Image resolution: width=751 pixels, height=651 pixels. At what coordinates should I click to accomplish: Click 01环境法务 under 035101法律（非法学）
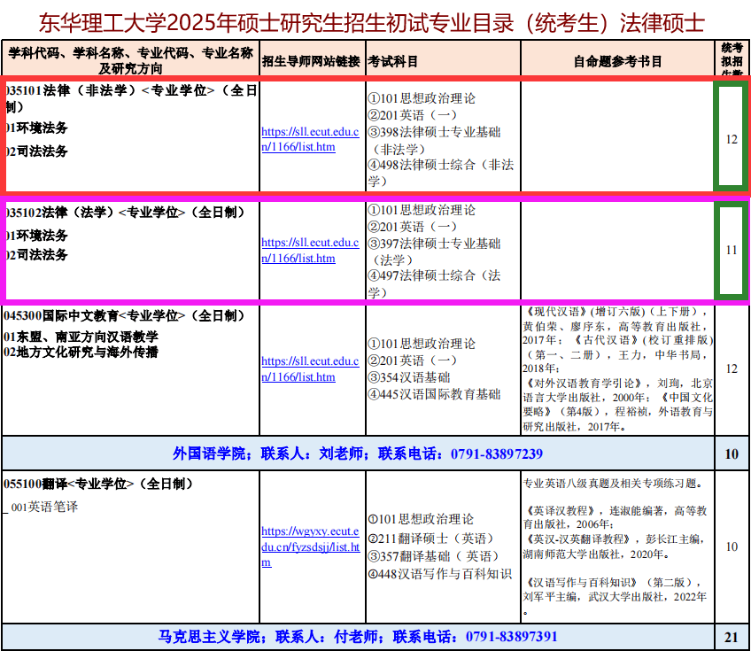click(x=37, y=128)
